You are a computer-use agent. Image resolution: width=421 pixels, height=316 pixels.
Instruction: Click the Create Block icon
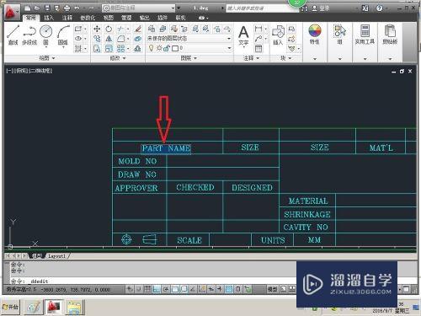(292, 29)
